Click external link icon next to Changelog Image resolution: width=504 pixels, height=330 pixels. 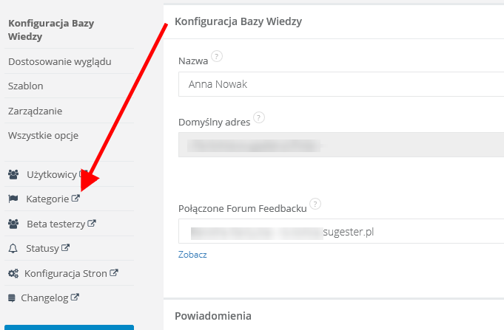[75, 298]
